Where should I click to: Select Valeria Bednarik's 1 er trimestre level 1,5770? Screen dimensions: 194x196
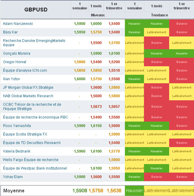114,151
